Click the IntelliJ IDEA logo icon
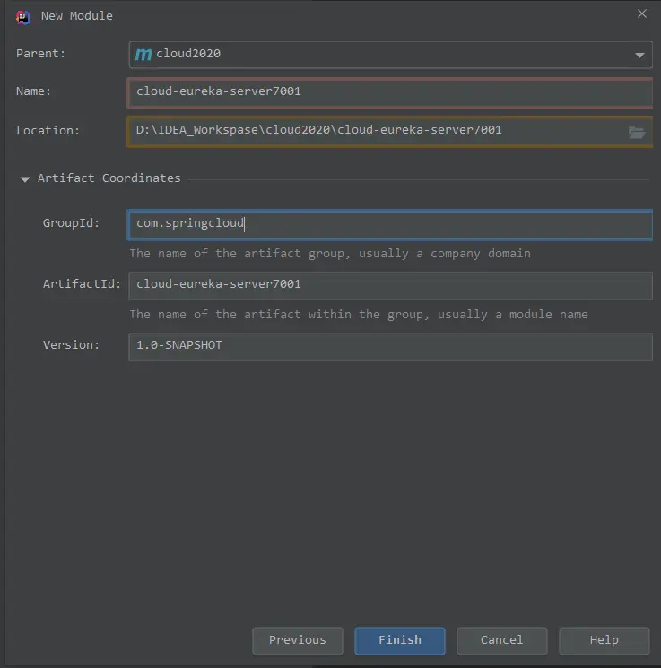Image resolution: width=661 pixels, height=668 pixels. coord(23,15)
